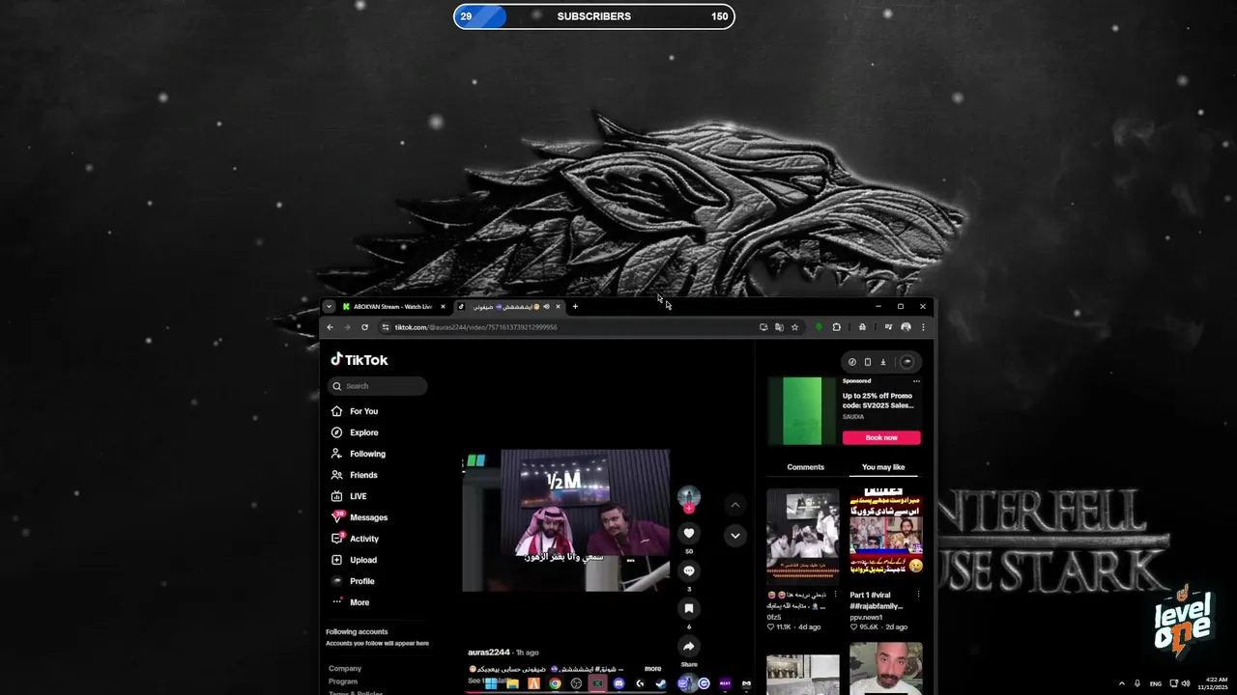Expand the caption with more link
The height and width of the screenshot is (695, 1237).
(653, 669)
